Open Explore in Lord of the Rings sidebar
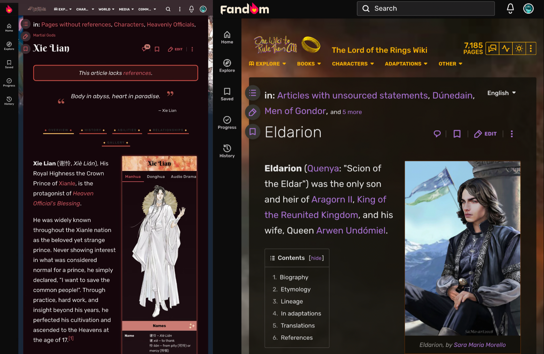The width and height of the screenshot is (544, 354). [227, 66]
